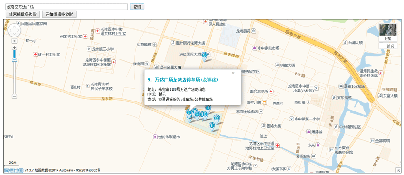Click the 雍锦园 label

tap(138, 64)
